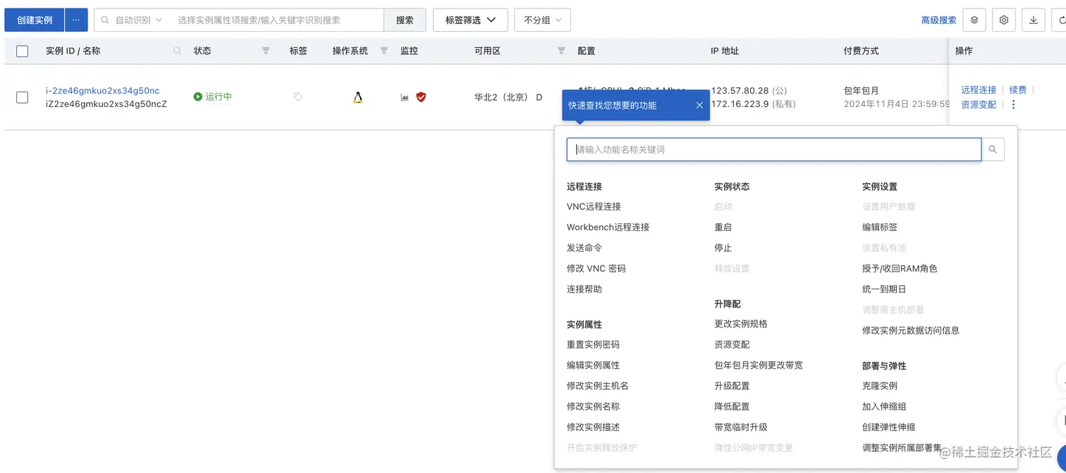Image resolution: width=1066 pixels, height=473 pixels.
Task: Select 重启 under 实例状态
Action: (x=723, y=227)
